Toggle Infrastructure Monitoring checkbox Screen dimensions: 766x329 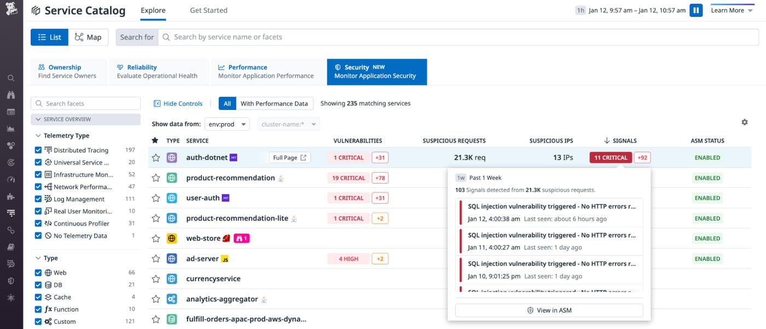(38, 174)
